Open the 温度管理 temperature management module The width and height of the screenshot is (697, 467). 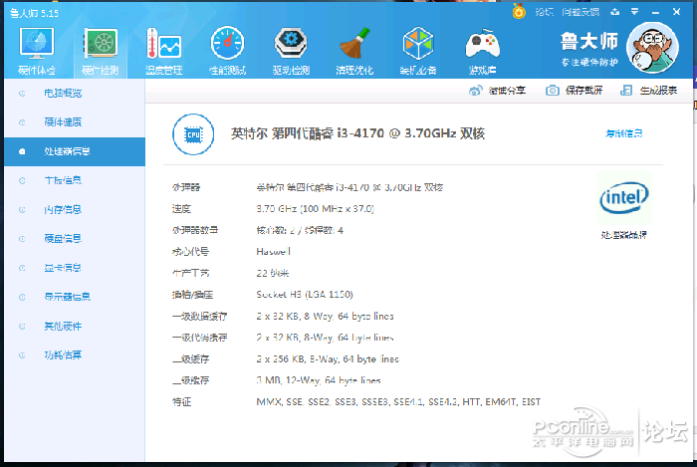click(164, 51)
